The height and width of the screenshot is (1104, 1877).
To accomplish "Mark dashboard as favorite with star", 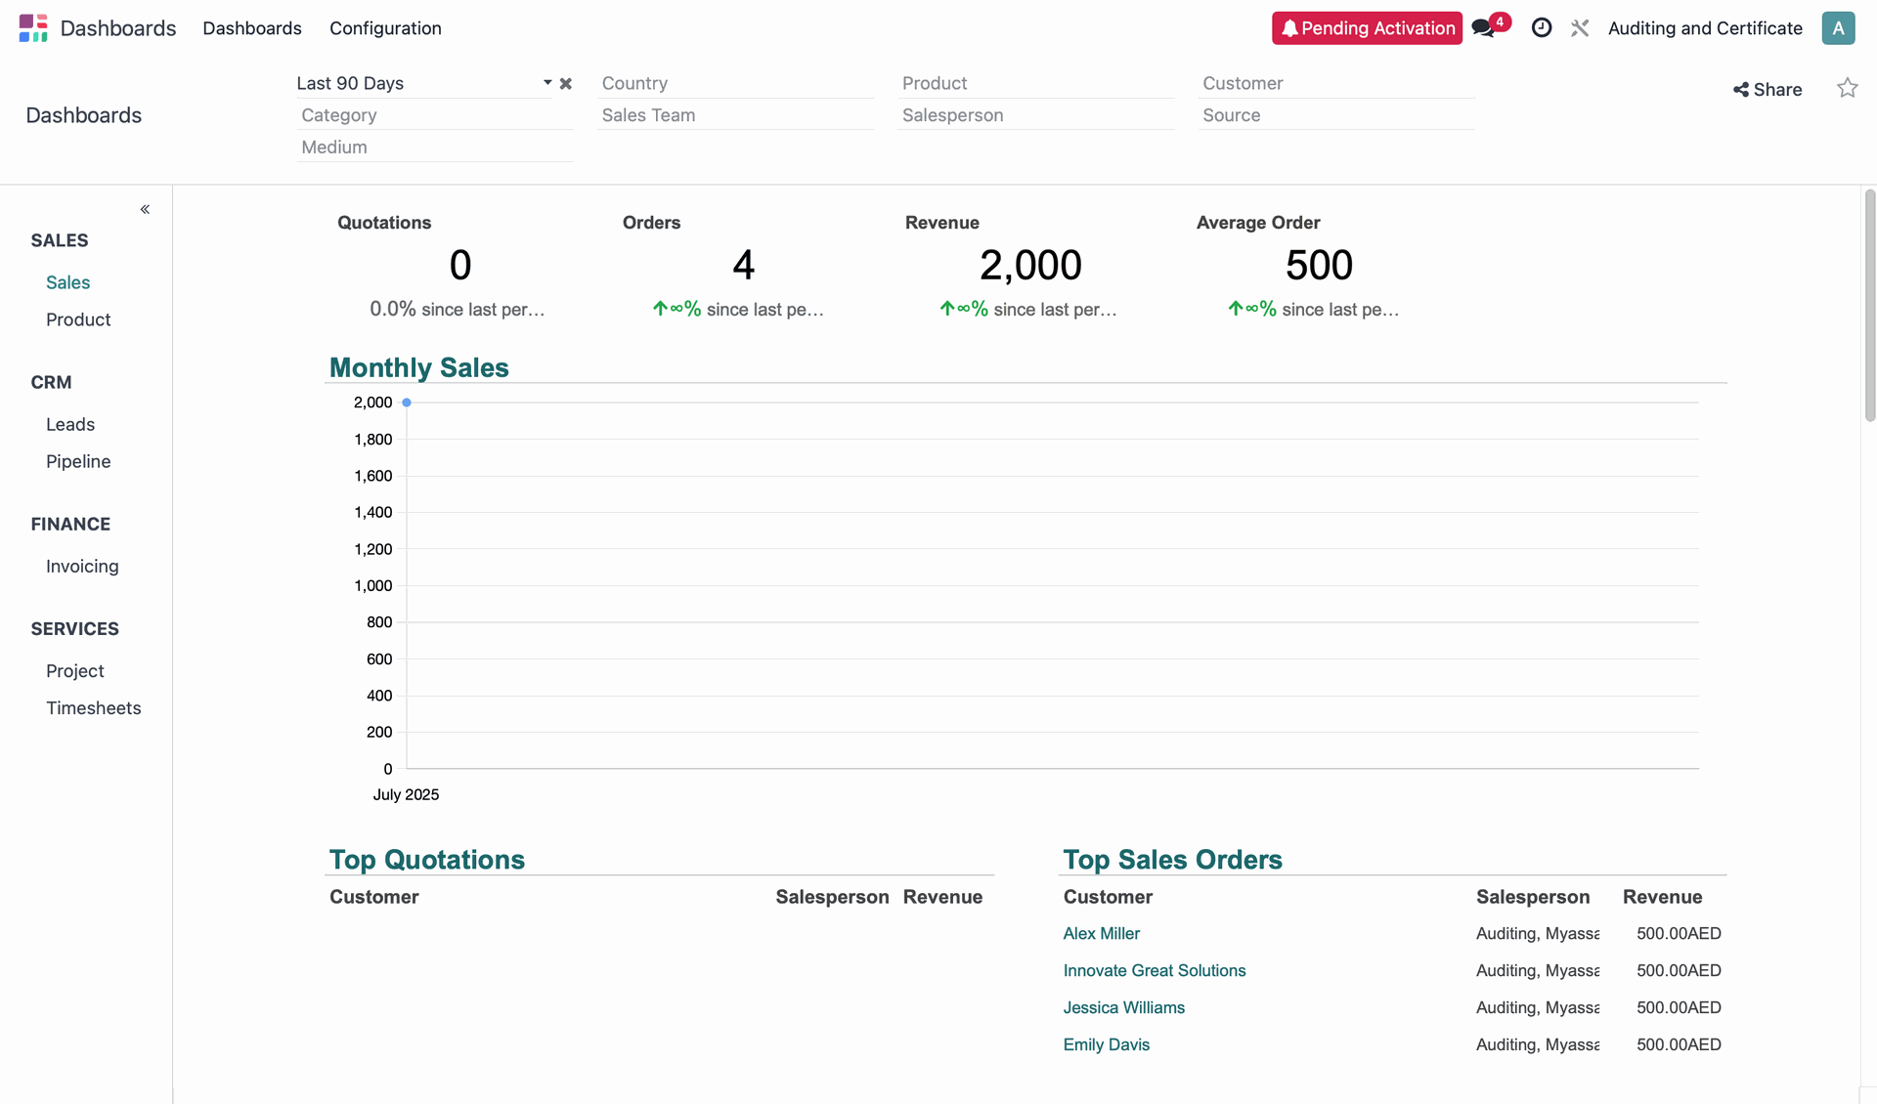I will [x=1847, y=89].
